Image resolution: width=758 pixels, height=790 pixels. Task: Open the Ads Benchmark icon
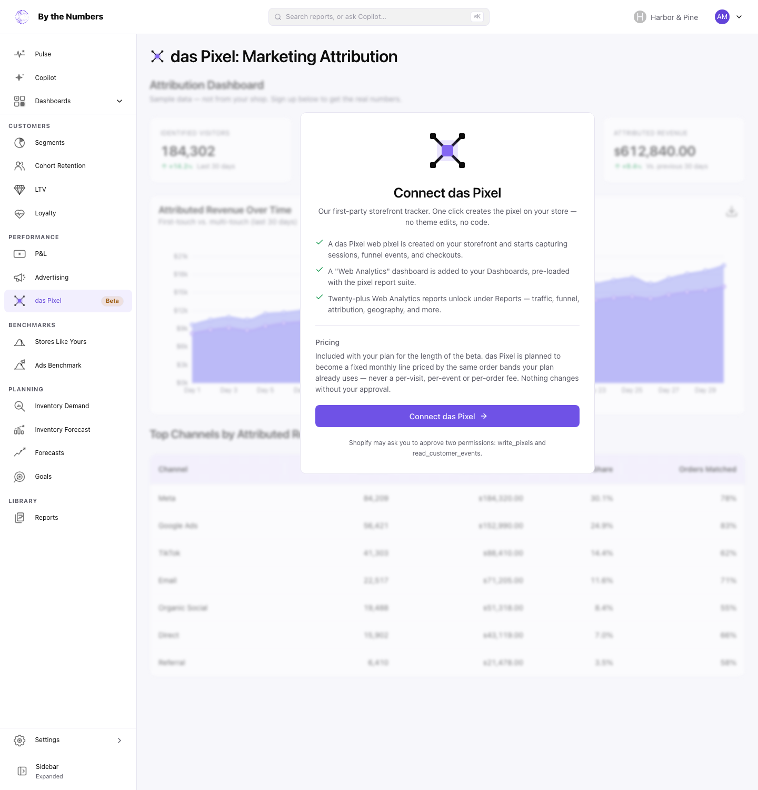19,366
